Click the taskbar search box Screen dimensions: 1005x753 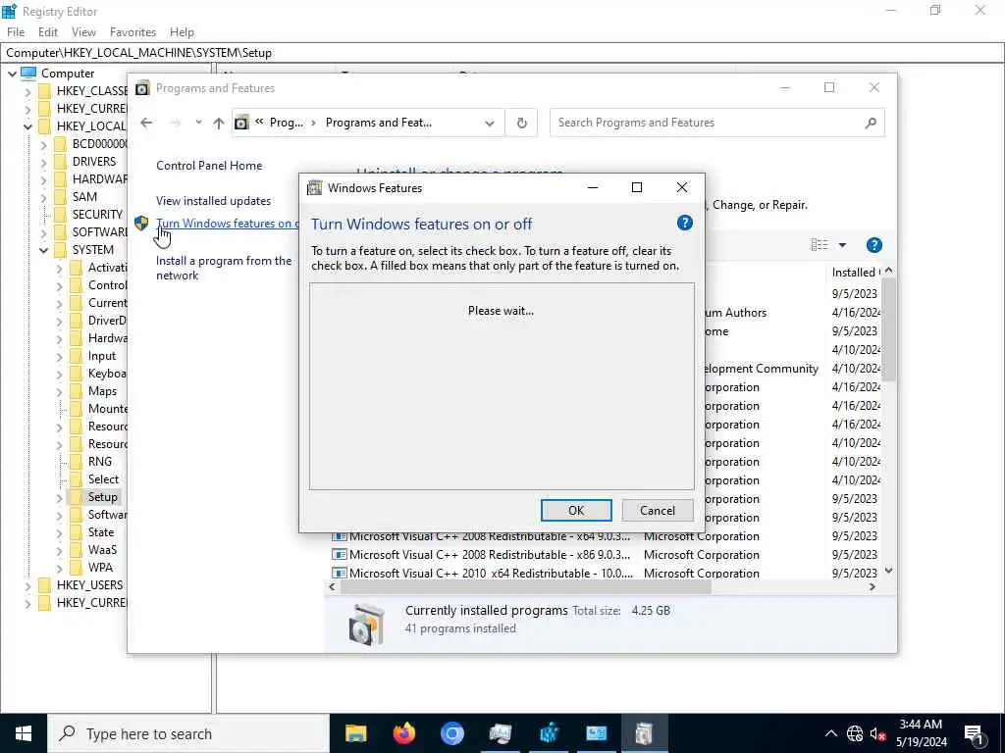coord(188,733)
